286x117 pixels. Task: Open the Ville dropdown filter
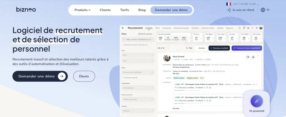[138, 61]
